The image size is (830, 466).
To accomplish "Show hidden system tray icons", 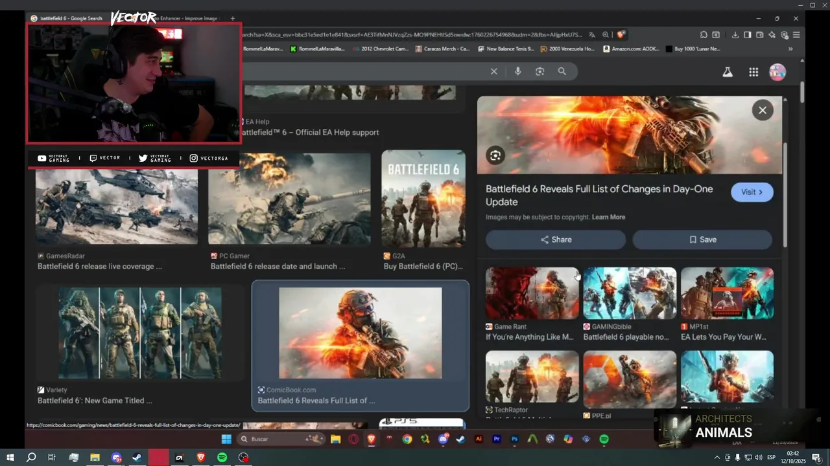I will 717,458.
